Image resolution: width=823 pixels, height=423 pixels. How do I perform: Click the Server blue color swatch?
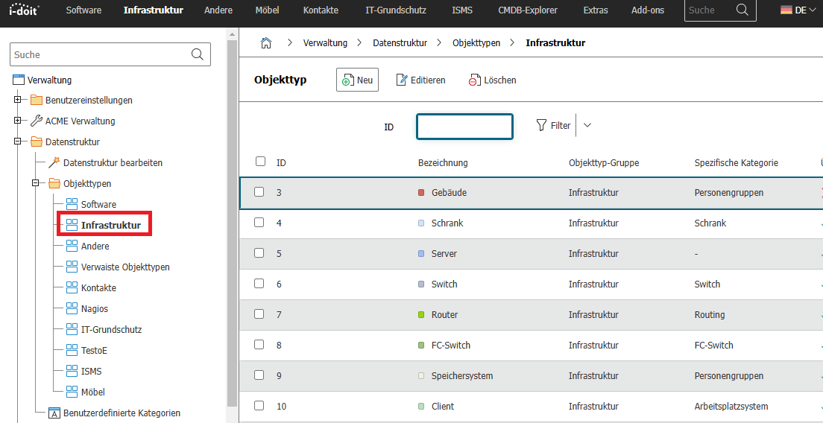pyautogui.click(x=421, y=254)
